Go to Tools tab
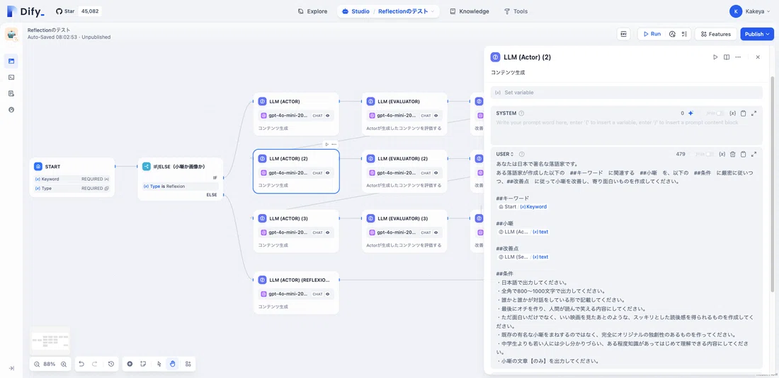779x378 pixels. [516, 11]
